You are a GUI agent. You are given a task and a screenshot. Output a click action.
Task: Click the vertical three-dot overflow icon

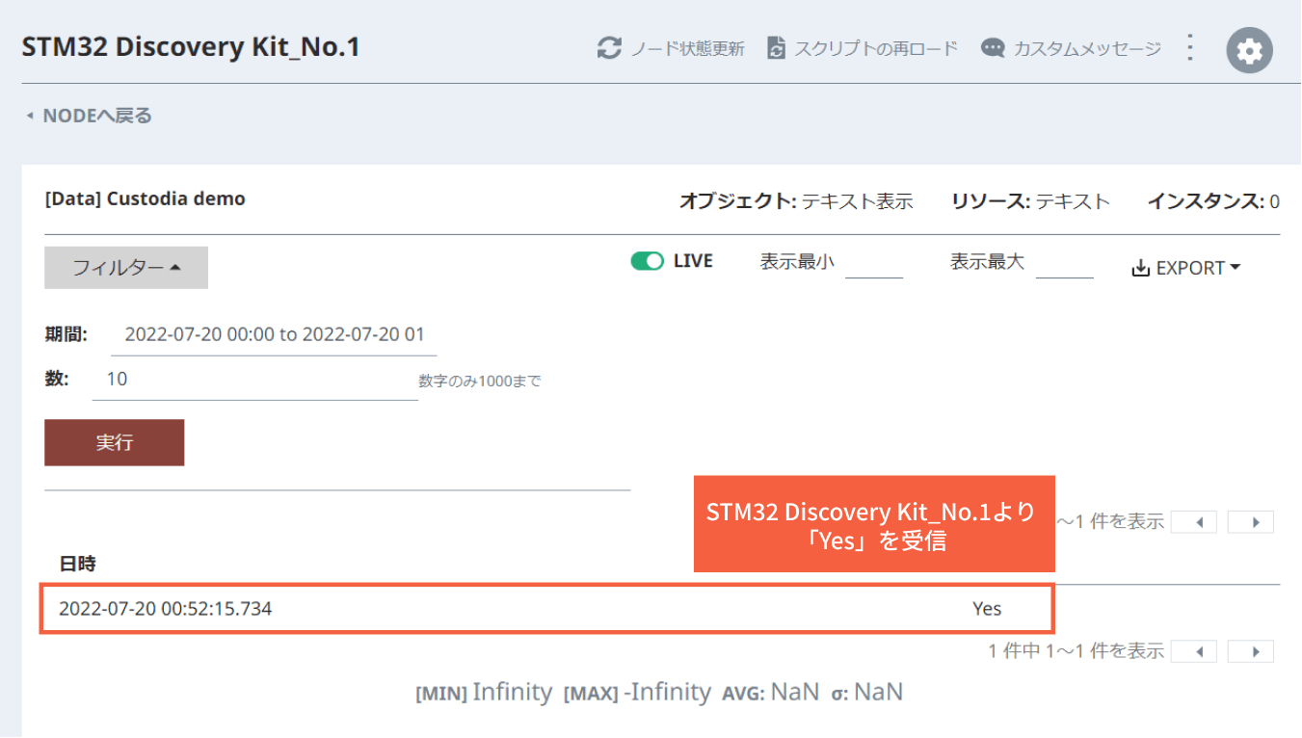pyautogui.click(x=1189, y=47)
